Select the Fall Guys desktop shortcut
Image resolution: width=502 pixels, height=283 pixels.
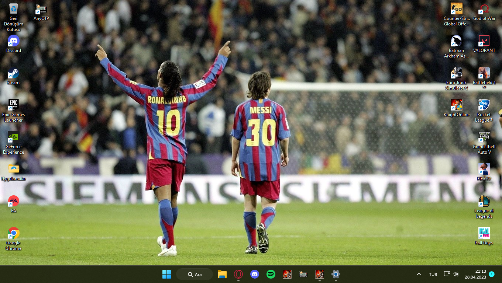[x=484, y=236]
